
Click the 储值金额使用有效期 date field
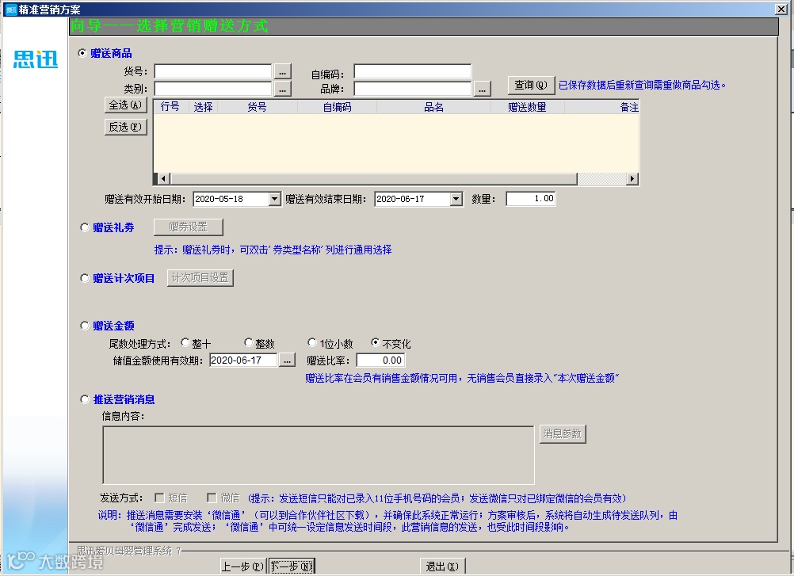243,360
